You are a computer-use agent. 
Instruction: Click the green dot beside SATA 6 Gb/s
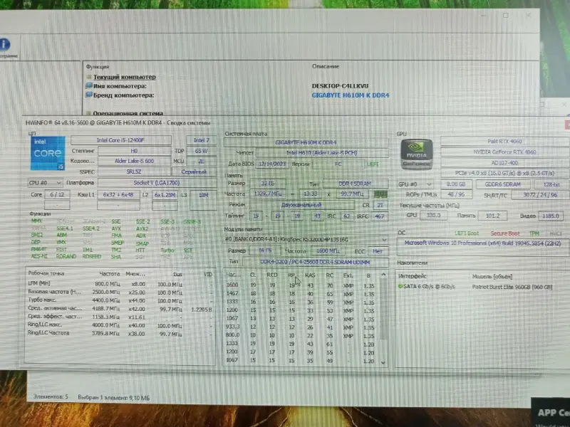[x=400, y=286]
